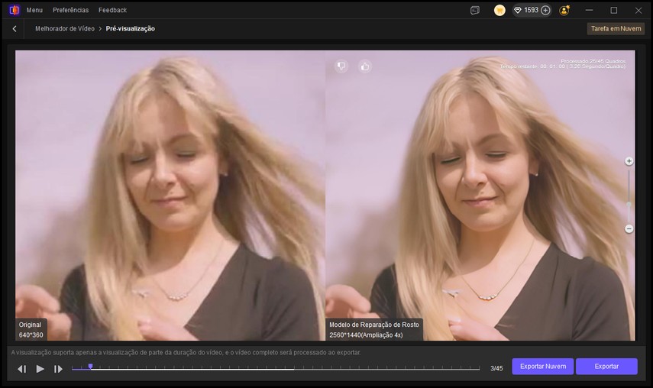
Task: Open Preferências menu
Action: [x=70, y=10]
